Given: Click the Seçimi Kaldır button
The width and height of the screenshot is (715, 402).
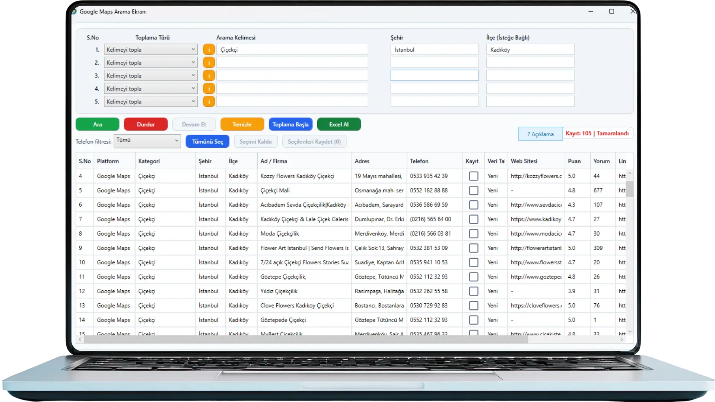Looking at the screenshot, I should (x=256, y=141).
